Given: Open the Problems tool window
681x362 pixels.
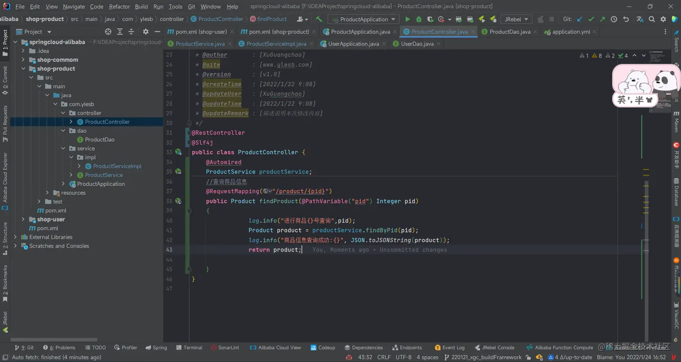Looking at the screenshot, I should tap(59, 348).
